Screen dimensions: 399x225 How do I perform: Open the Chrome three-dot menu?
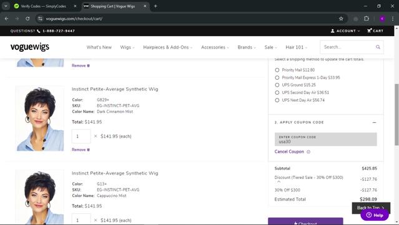pos(393,19)
